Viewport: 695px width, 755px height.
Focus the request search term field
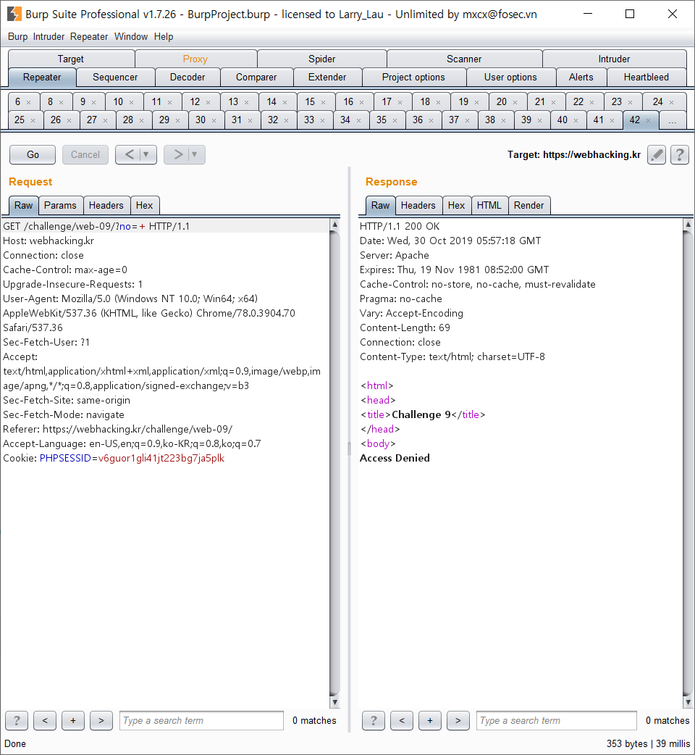pos(201,721)
